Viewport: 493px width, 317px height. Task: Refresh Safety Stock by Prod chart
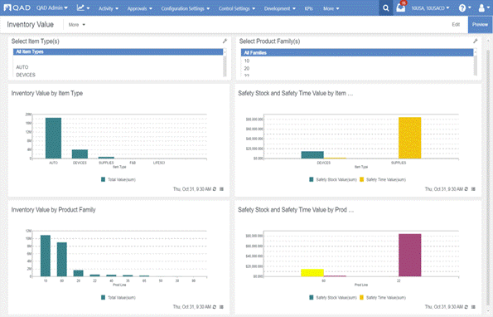coord(466,306)
